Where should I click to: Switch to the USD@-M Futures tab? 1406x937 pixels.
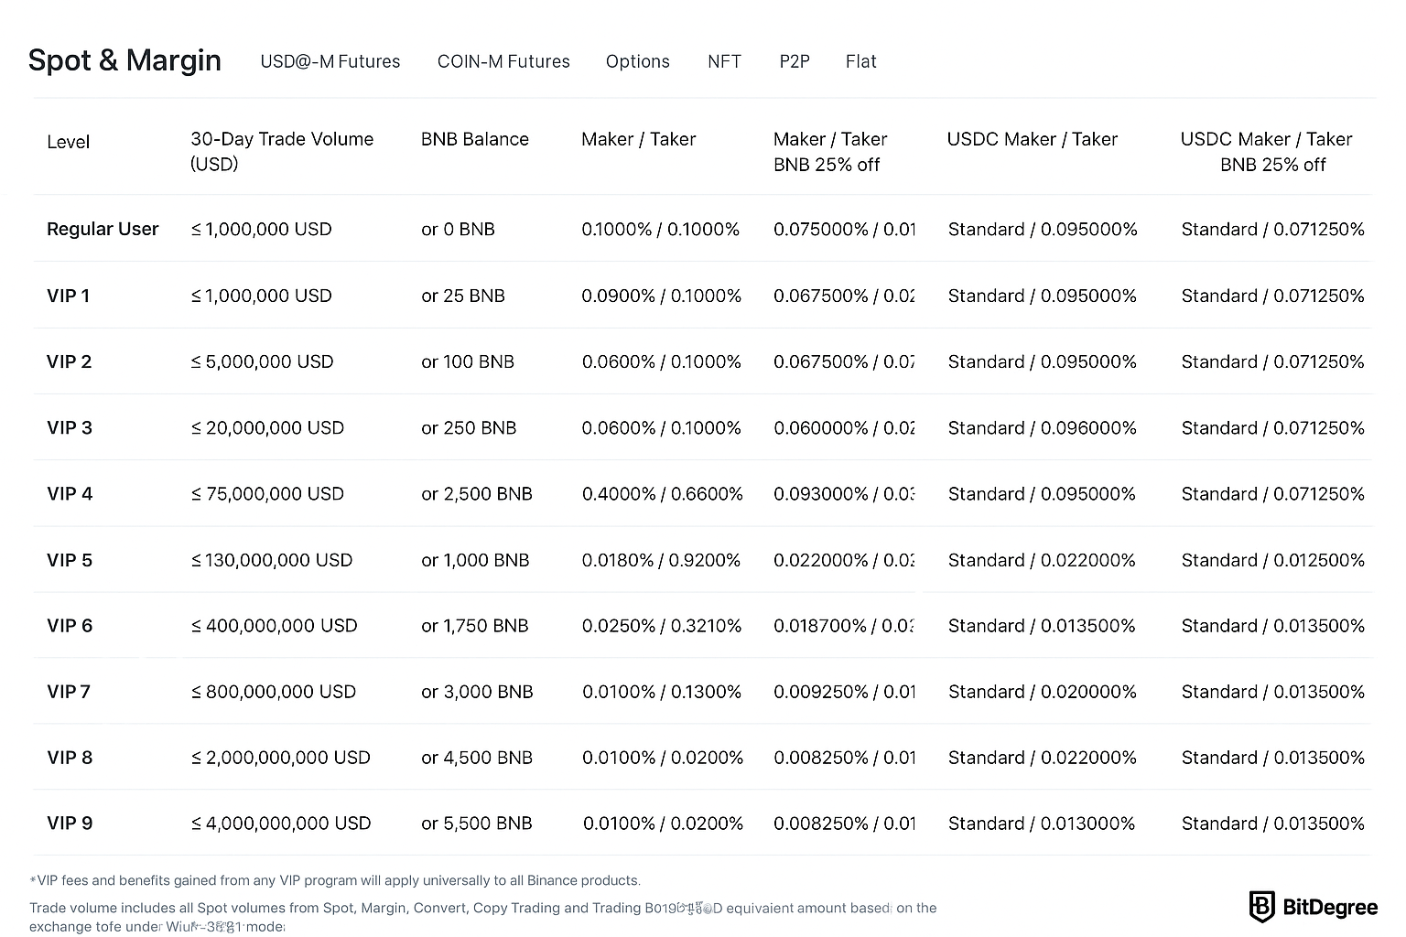[x=330, y=61]
